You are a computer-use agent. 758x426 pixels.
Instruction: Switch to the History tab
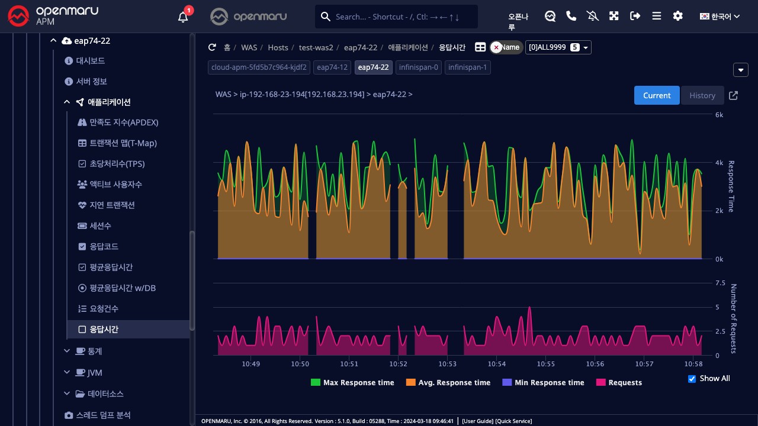pyautogui.click(x=702, y=95)
